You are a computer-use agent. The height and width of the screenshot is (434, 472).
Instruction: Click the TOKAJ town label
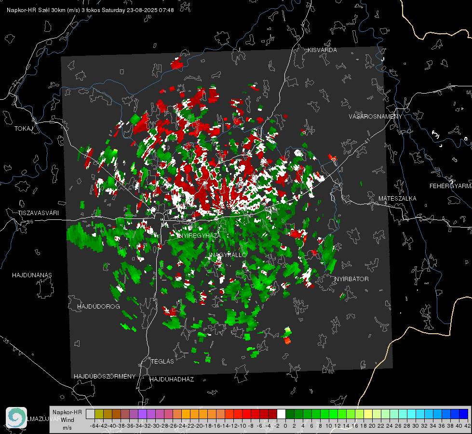24,129
